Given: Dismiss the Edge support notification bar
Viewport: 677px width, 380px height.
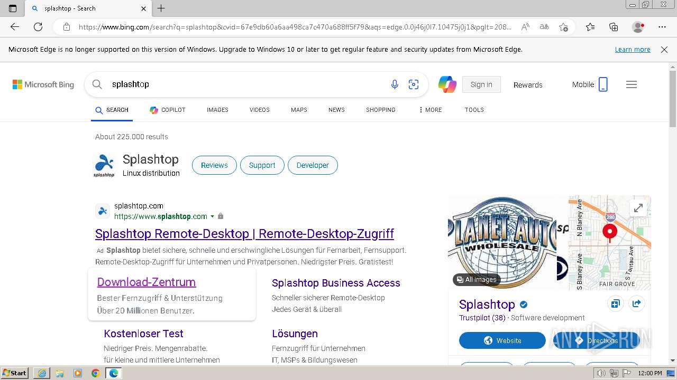Looking at the screenshot, I should 664,50.
